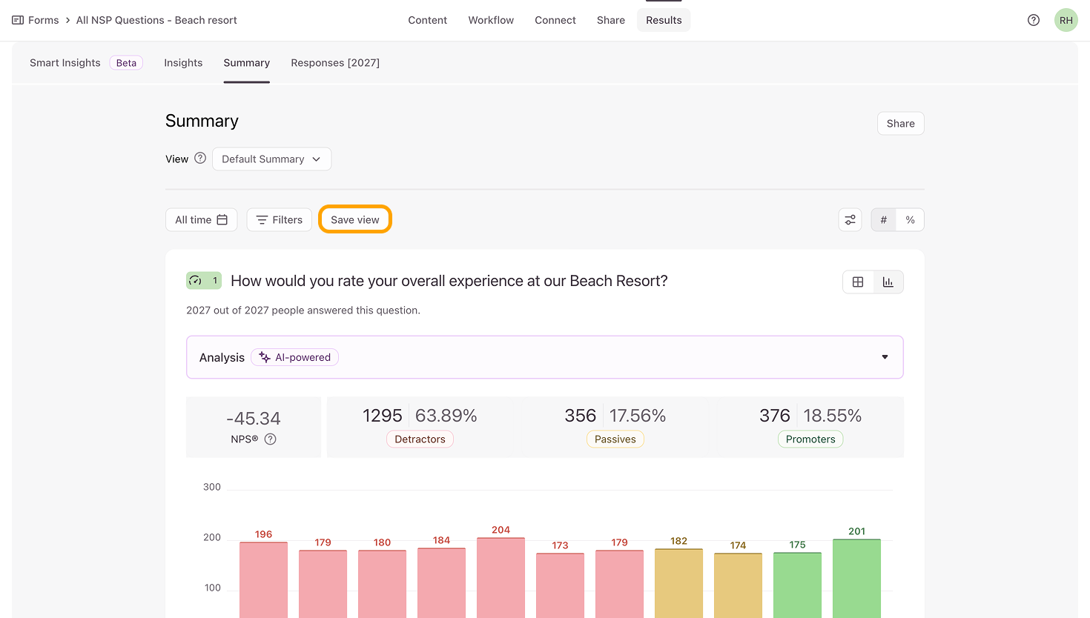1090x618 pixels.
Task: Click the Share button beside Summary heading
Action: 900,124
